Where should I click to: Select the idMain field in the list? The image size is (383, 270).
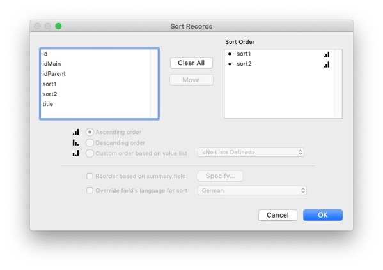[x=95, y=64]
